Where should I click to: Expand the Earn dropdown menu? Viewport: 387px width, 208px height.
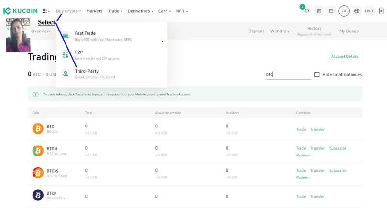click(x=165, y=11)
